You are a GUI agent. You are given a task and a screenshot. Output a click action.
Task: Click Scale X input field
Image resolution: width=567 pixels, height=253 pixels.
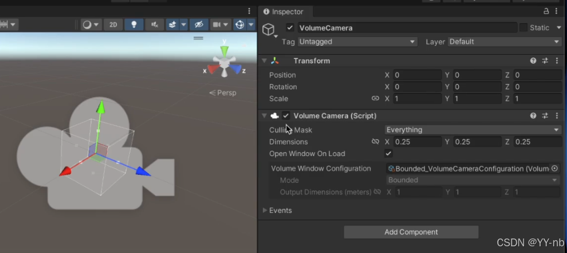coord(417,99)
